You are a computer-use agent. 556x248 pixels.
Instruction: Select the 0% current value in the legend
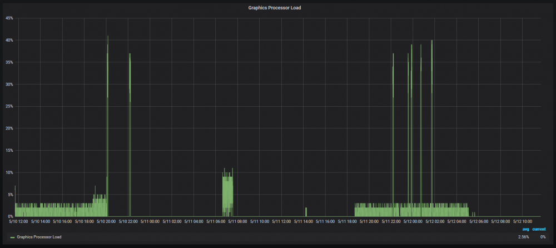click(543, 237)
